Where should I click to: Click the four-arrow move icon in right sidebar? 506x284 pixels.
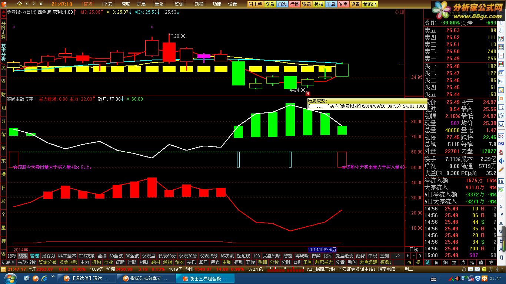(502, 162)
